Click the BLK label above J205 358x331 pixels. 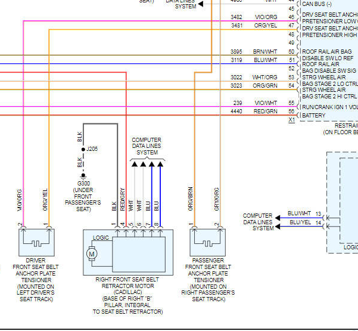tap(79, 137)
